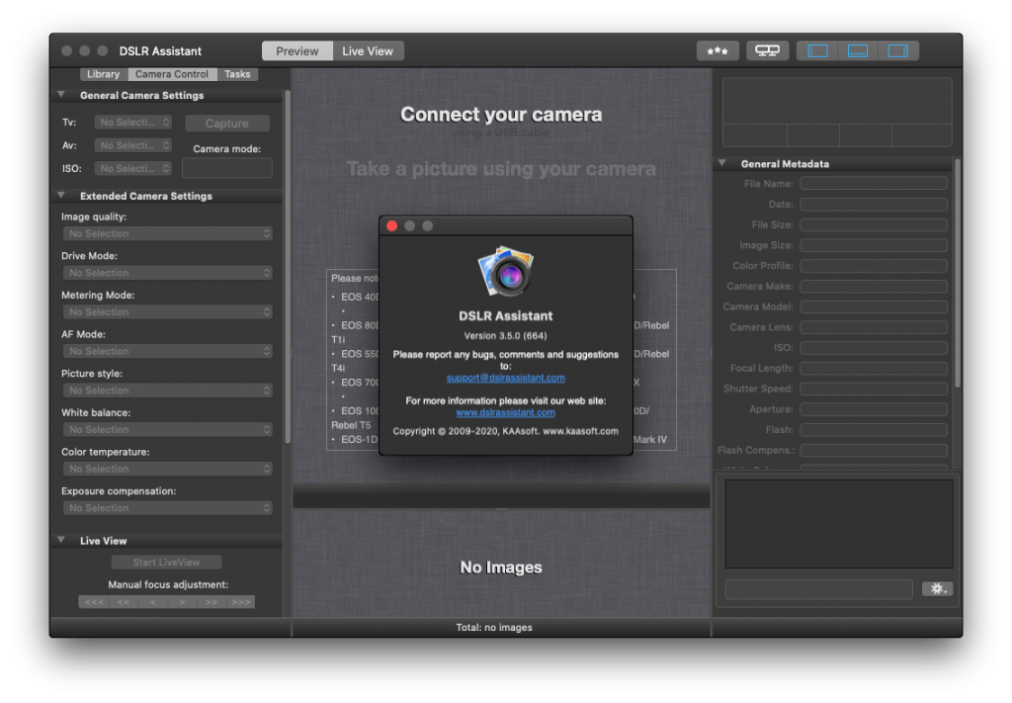Open the Tv shutter speed dropdown
The width and height of the screenshot is (1012, 703).
[x=133, y=122]
